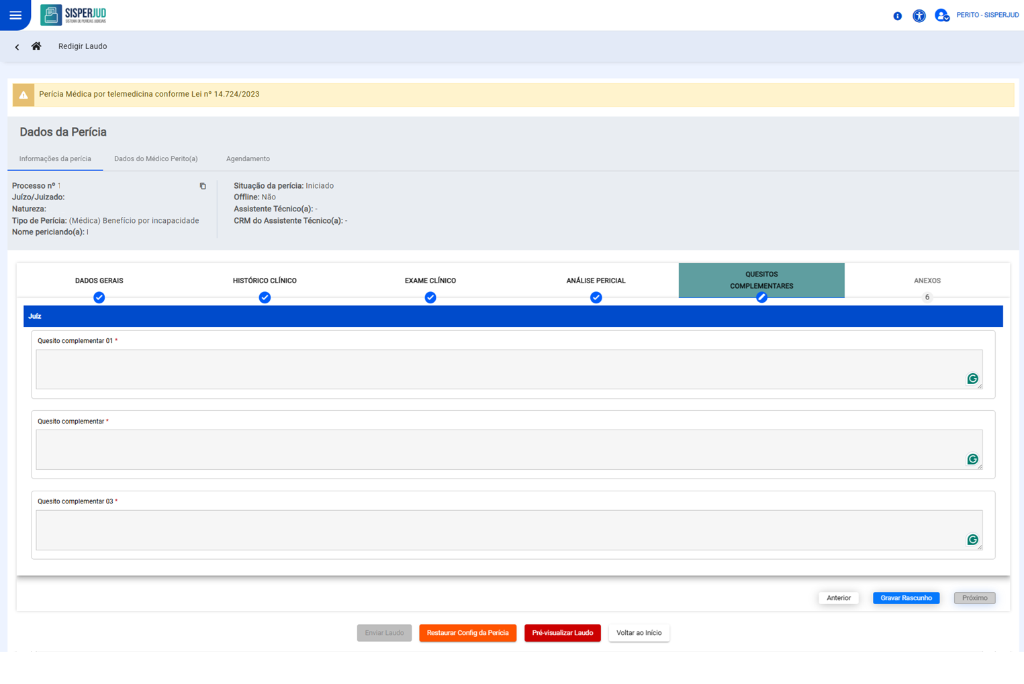Switch to Dados do Médico Perito(a) tab
This screenshot has height=684, width=1024.
point(156,159)
